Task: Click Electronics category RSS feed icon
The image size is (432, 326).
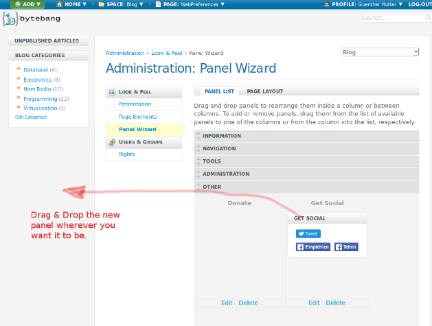Action: click(x=19, y=78)
